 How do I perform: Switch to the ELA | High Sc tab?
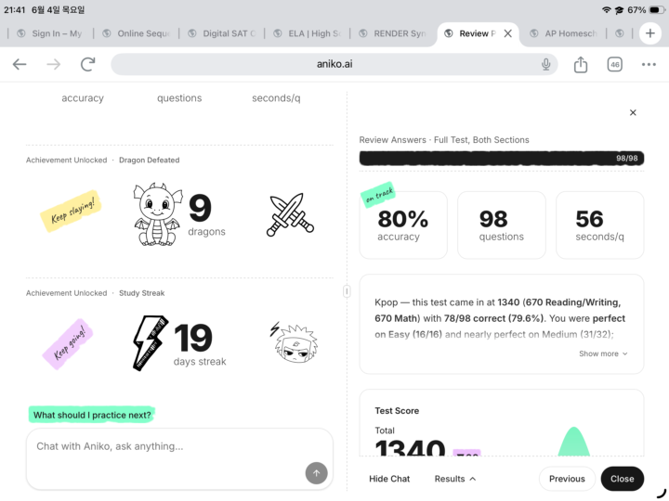click(x=308, y=33)
